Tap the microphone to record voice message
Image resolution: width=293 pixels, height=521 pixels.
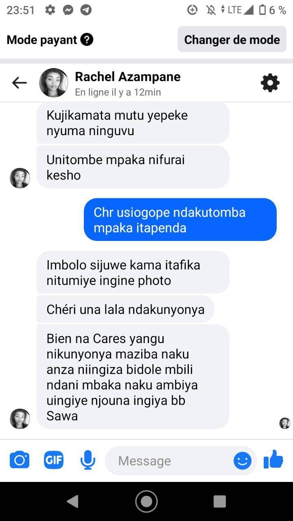click(87, 460)
